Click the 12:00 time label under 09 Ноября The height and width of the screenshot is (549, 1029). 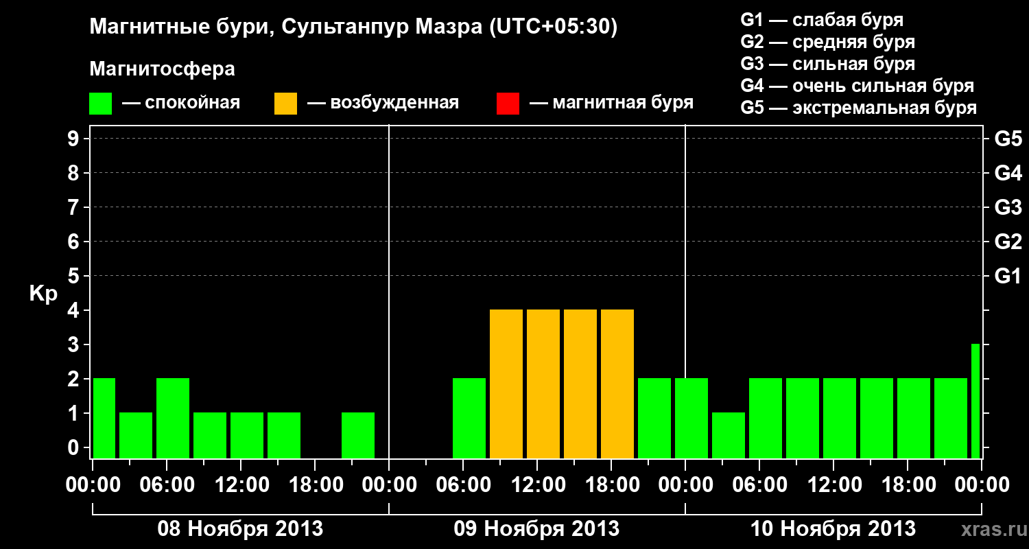tap(537, 484)
